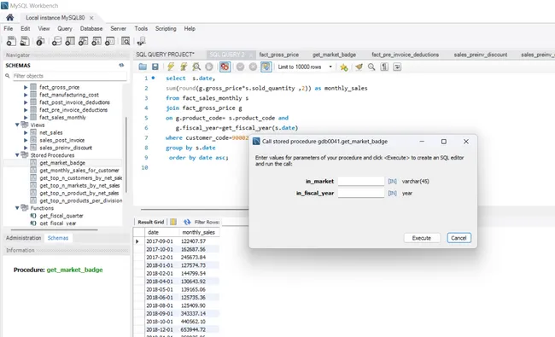Execute the whole script with lightning icon

tap(171, 67)
